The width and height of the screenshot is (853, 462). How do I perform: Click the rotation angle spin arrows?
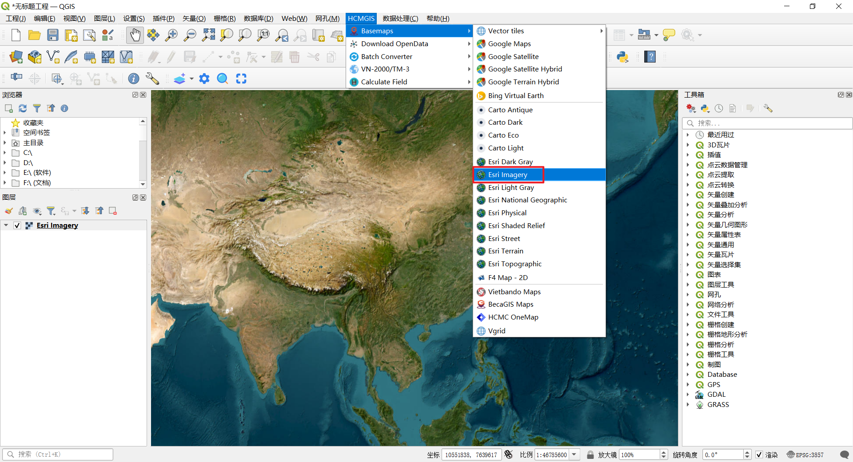click(x=747, y=454)
